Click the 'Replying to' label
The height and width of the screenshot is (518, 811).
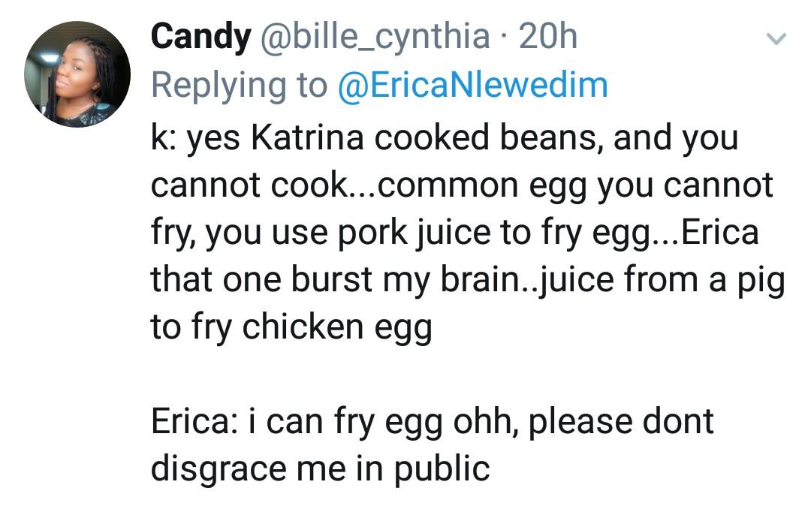[240, 86]
